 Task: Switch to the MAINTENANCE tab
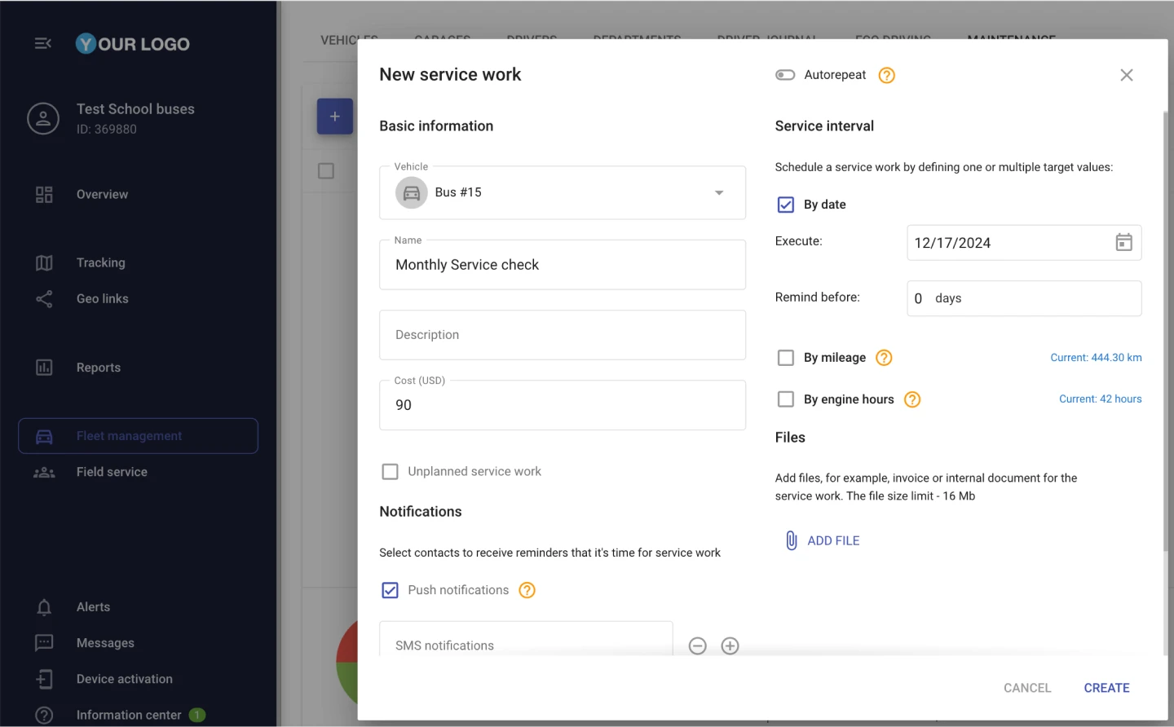coord(1011,37)
